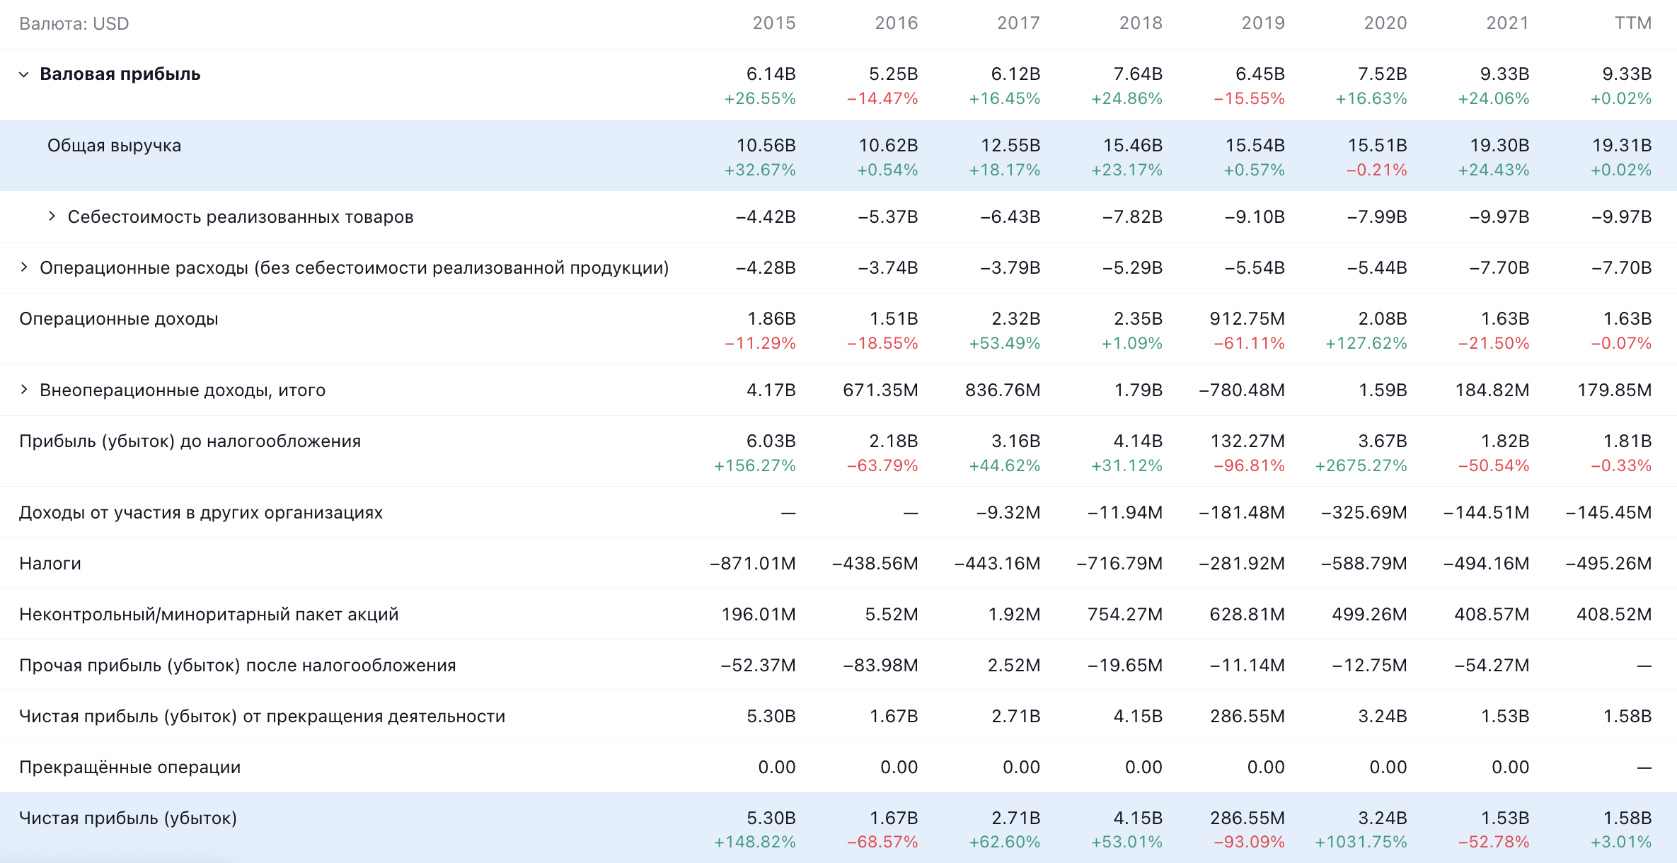Click gross profit change −14.47%
Image resolution: width=1677 pixels, height=863 pixels.
(x=882, y=99)
